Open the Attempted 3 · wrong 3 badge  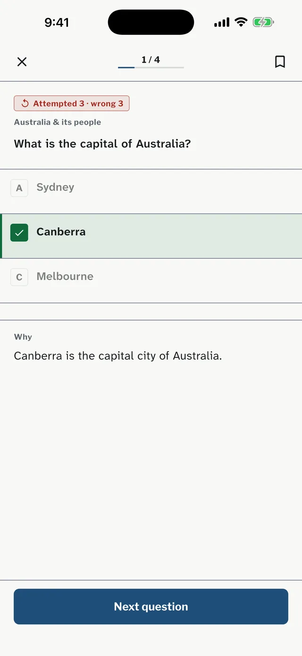pos(72,103)
